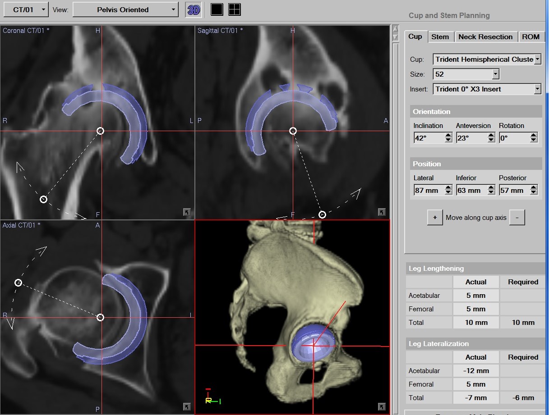Switch to the Stem tab

pyautogui.click(x=440, y=37)
